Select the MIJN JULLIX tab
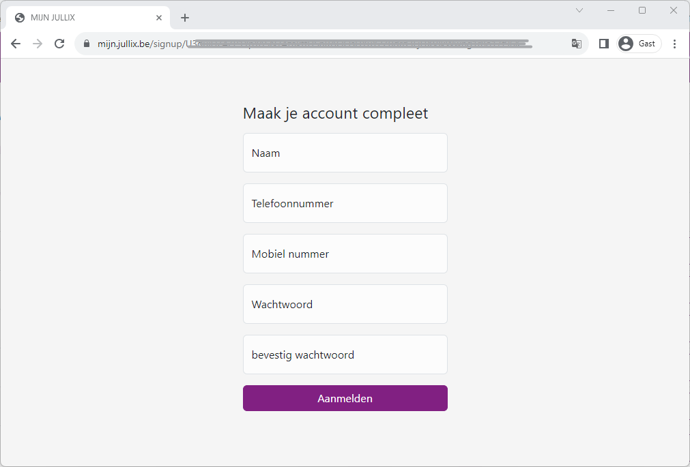The height and width of the screenshot is (467, 690). tap(82, 18)
